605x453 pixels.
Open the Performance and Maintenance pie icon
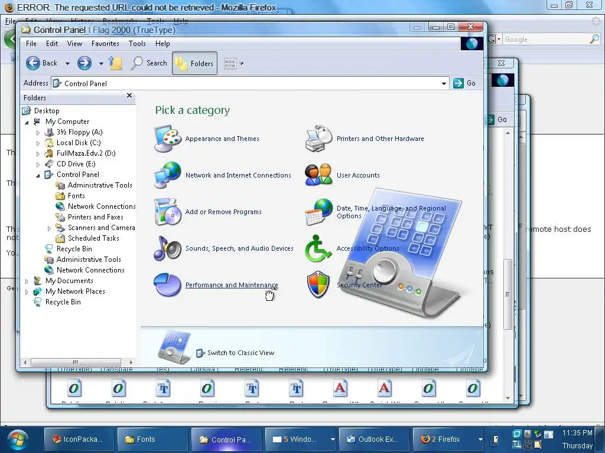[167, 285]
